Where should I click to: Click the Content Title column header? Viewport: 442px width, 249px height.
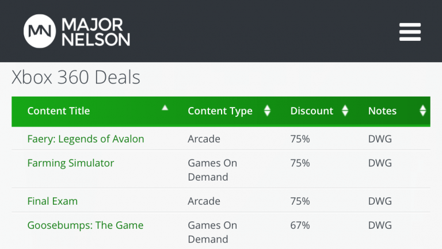[x=59, y=111]
